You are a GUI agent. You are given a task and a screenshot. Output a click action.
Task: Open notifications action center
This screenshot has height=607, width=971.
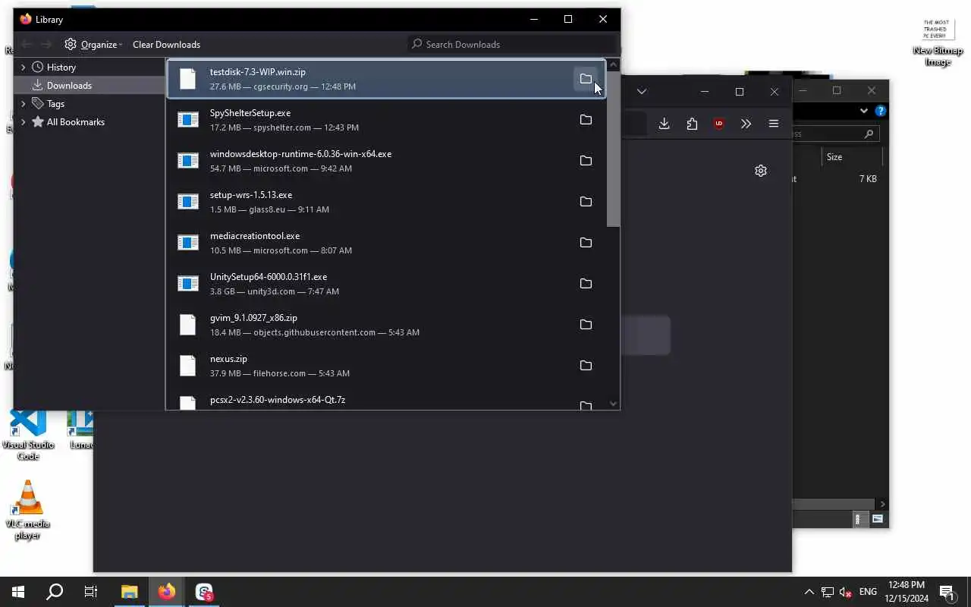(x=947, y=592)
